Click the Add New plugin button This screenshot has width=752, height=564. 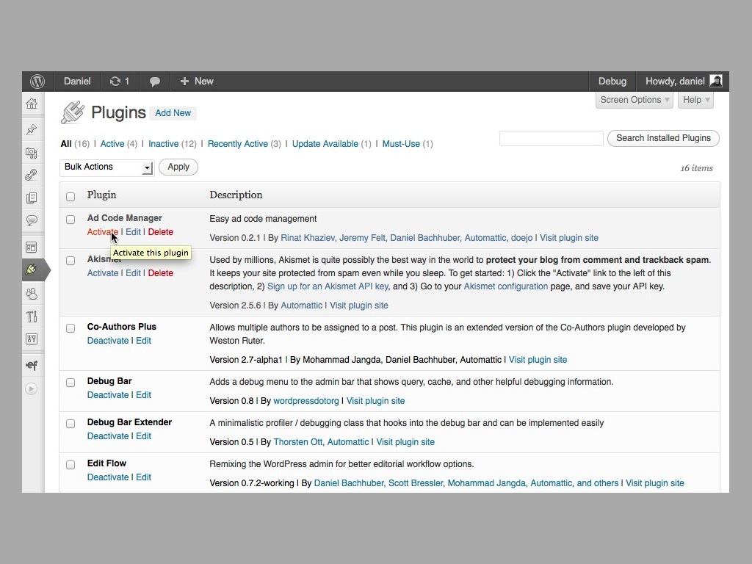tap(173, 113)
